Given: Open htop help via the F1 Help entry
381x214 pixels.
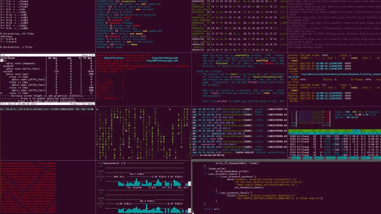Looking at the screenshot, I should [x=292, y=158].
